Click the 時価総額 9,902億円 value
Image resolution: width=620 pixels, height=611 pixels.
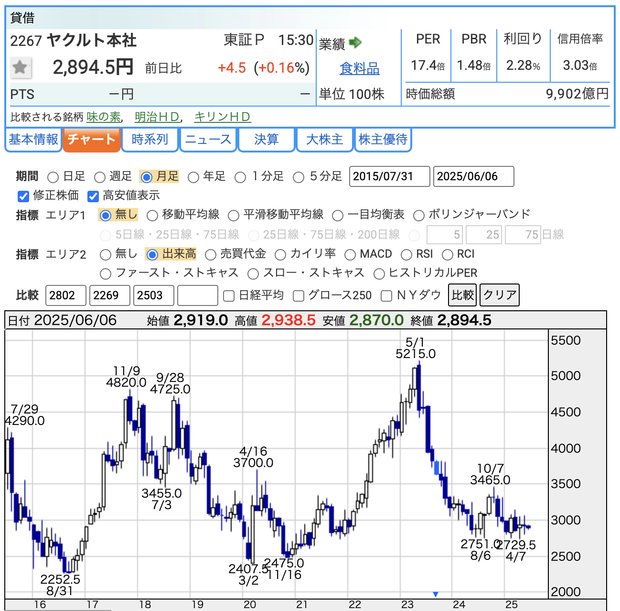point(577,94)
